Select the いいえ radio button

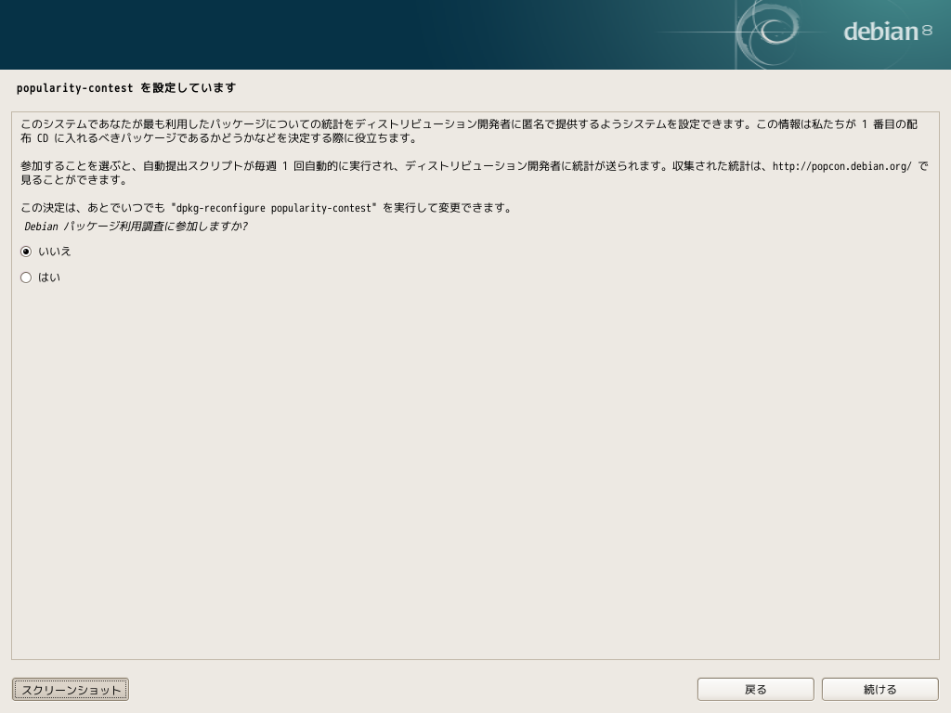pyautogui.click(x=26, y=252)
